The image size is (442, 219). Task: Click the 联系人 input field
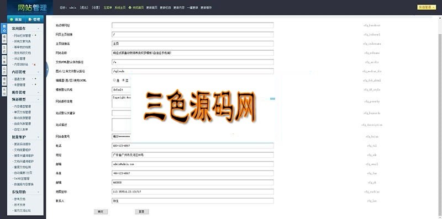click(x=192, y=201)
